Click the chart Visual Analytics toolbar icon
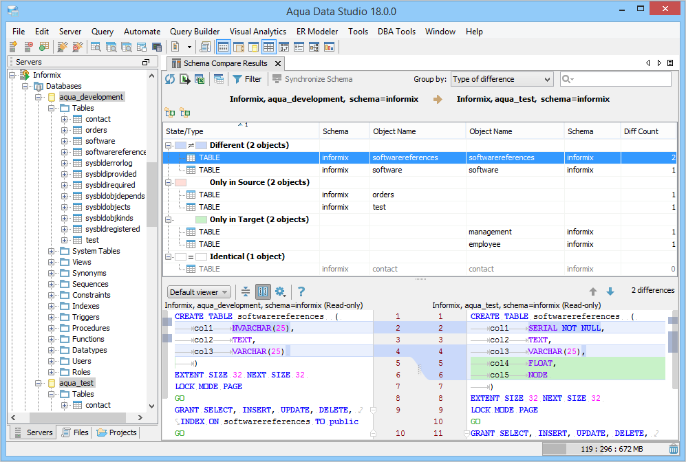 click(x=329, y=47)
